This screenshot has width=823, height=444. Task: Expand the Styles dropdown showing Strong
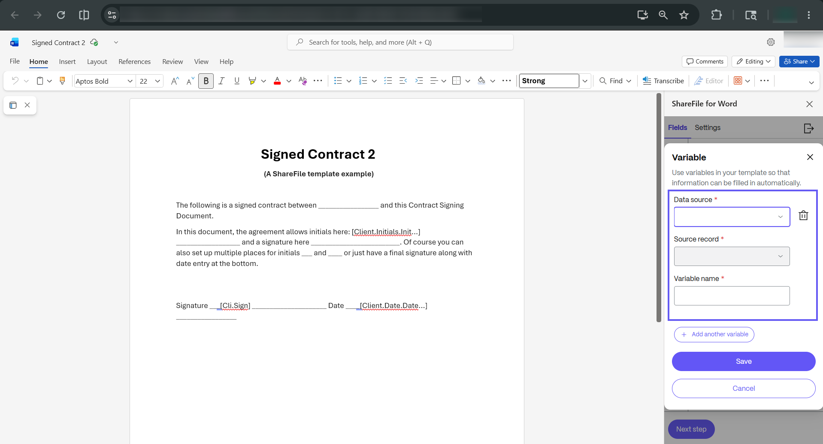coord(585,81)
